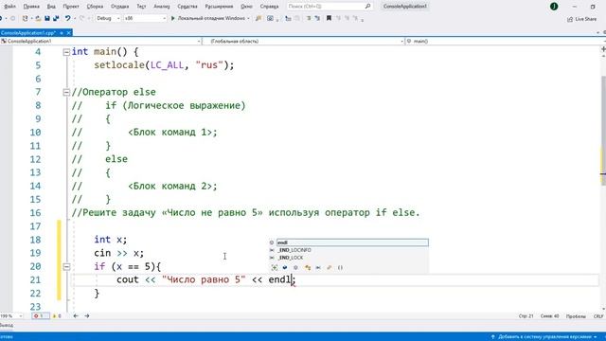The image size is (606, 341).
Task: Collapse the //Оператор else comment block
Action: (x=66, y=92)
